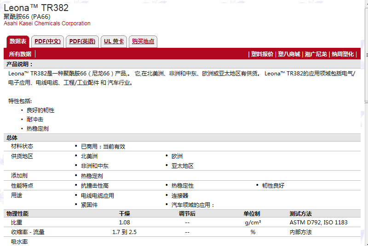Select the 数据表 tab

click(18, 41)
